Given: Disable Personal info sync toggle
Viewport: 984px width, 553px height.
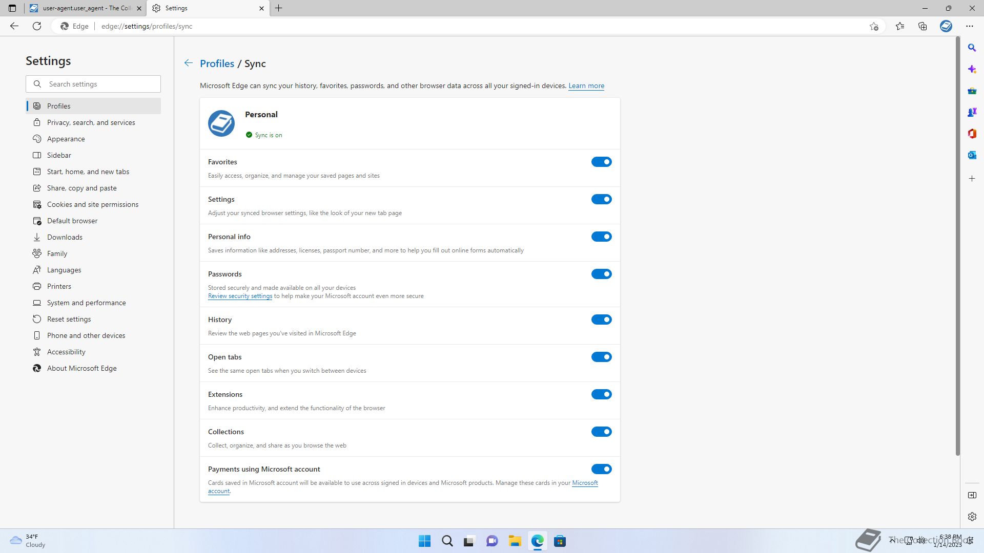Looking at the screenshot, I should coord(601,237).
